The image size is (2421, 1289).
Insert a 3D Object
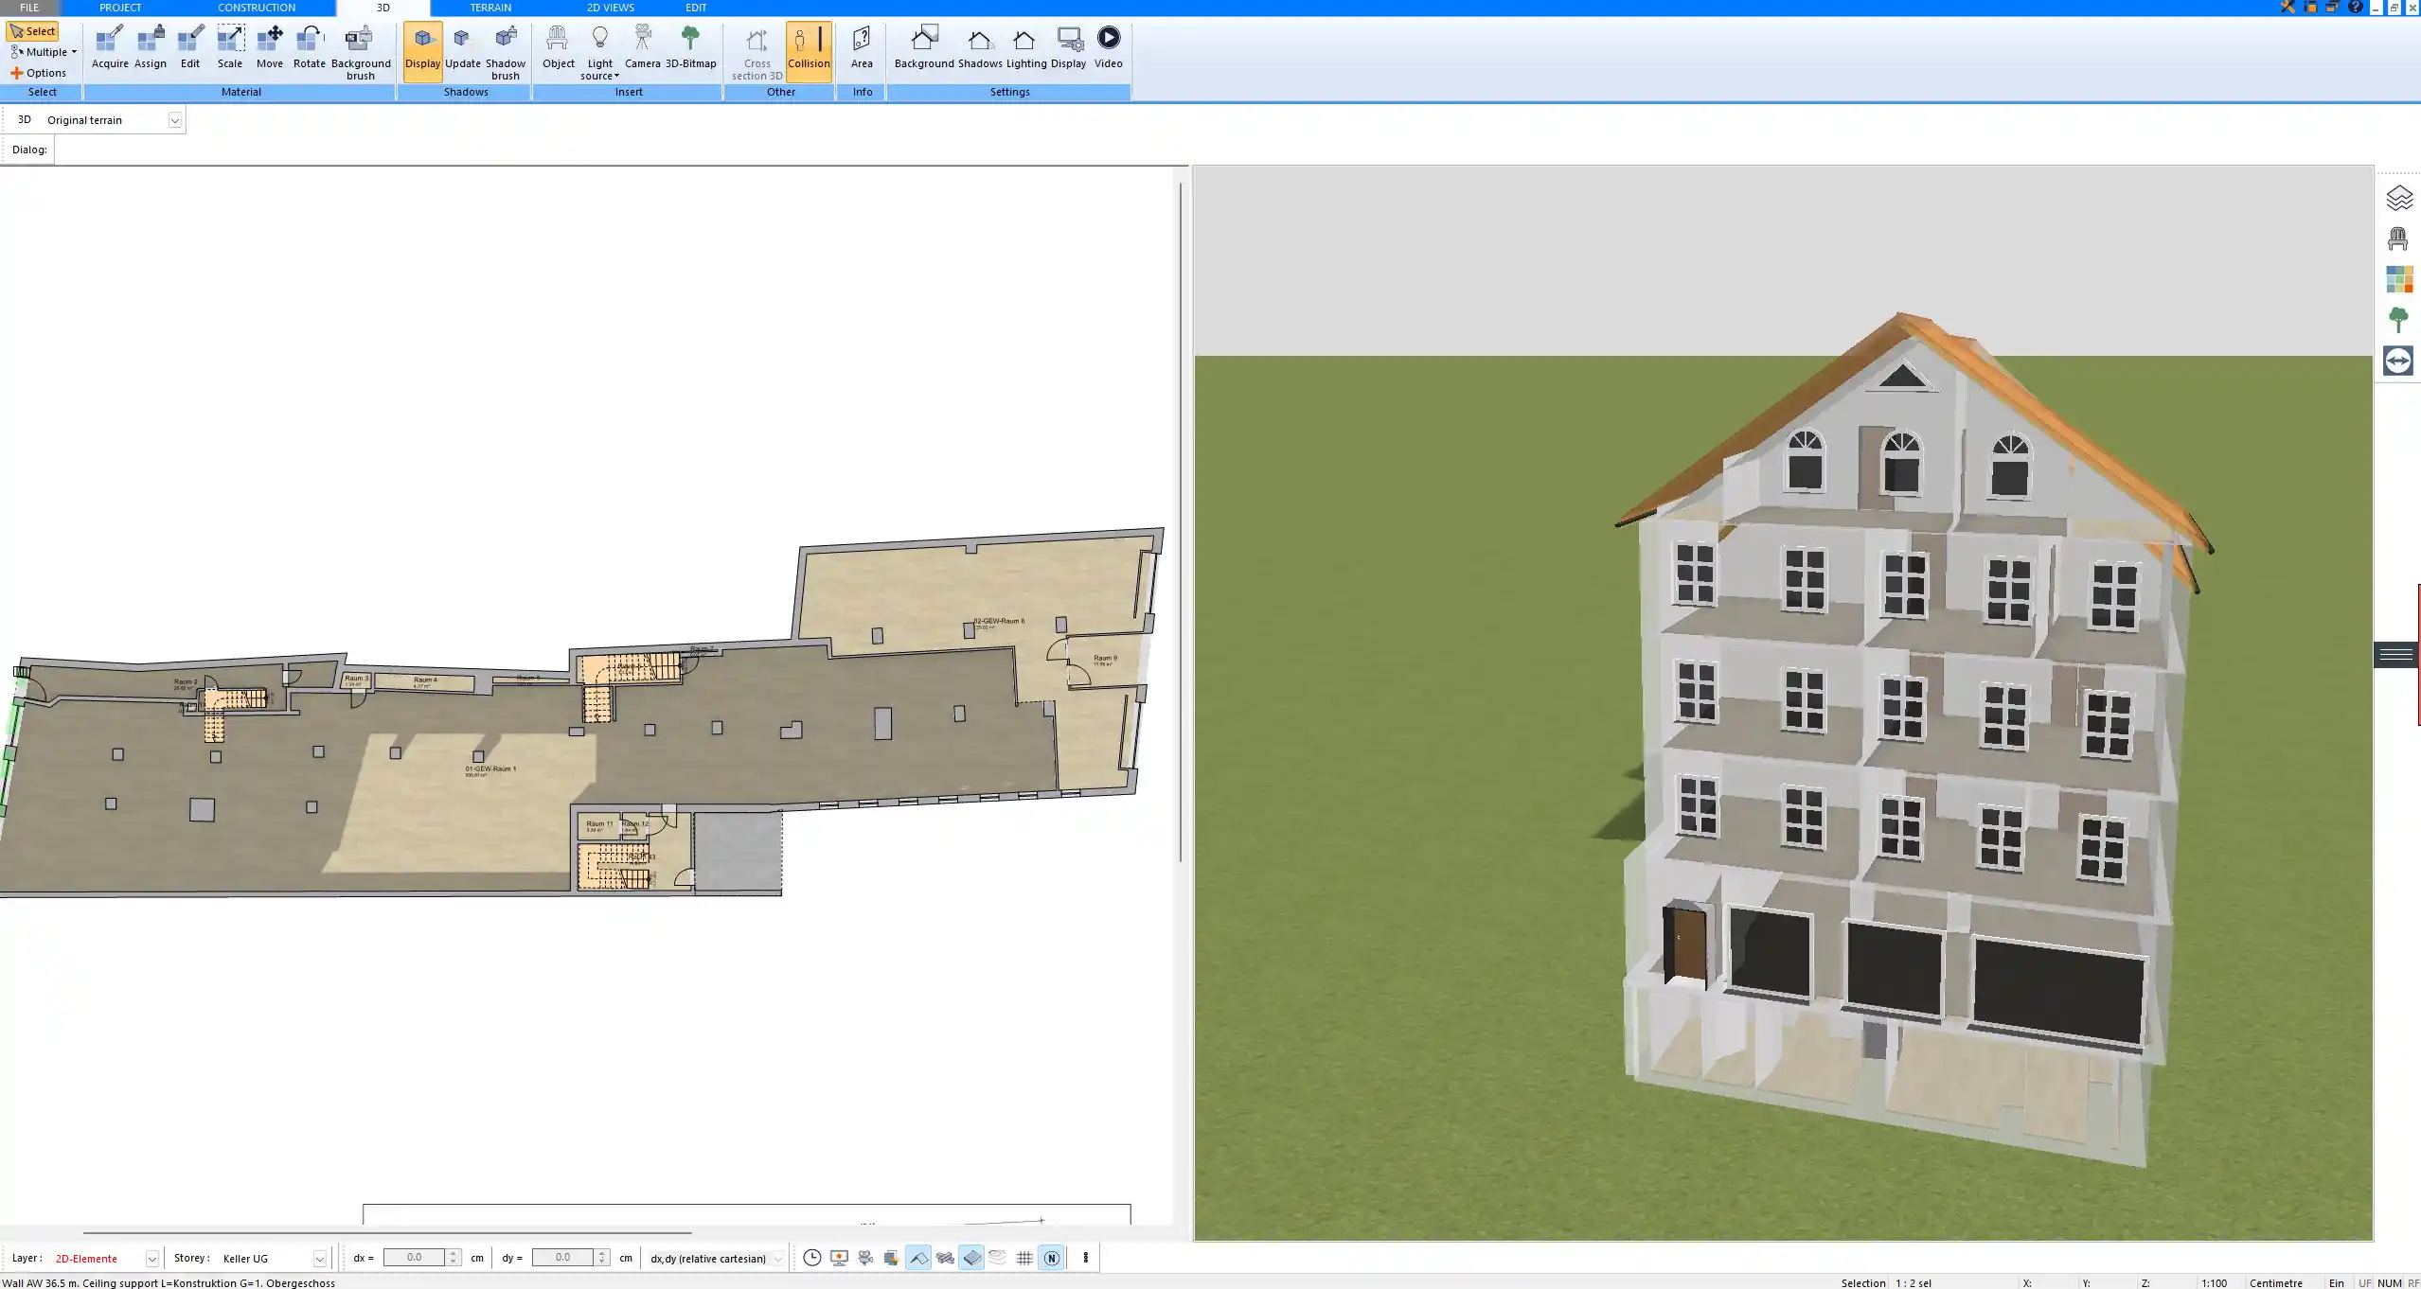click(x=559, y=47)
